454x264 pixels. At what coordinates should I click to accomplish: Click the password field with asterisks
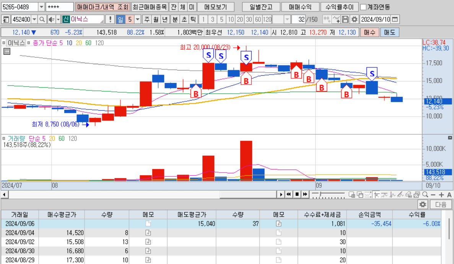click(x=60, y=7)
